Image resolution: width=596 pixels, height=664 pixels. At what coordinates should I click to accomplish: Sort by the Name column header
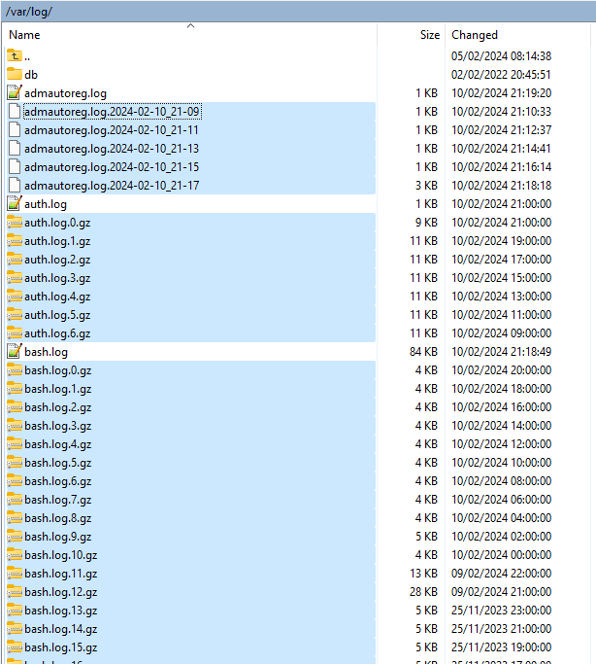pyautogui.click(x=24, y=35)
